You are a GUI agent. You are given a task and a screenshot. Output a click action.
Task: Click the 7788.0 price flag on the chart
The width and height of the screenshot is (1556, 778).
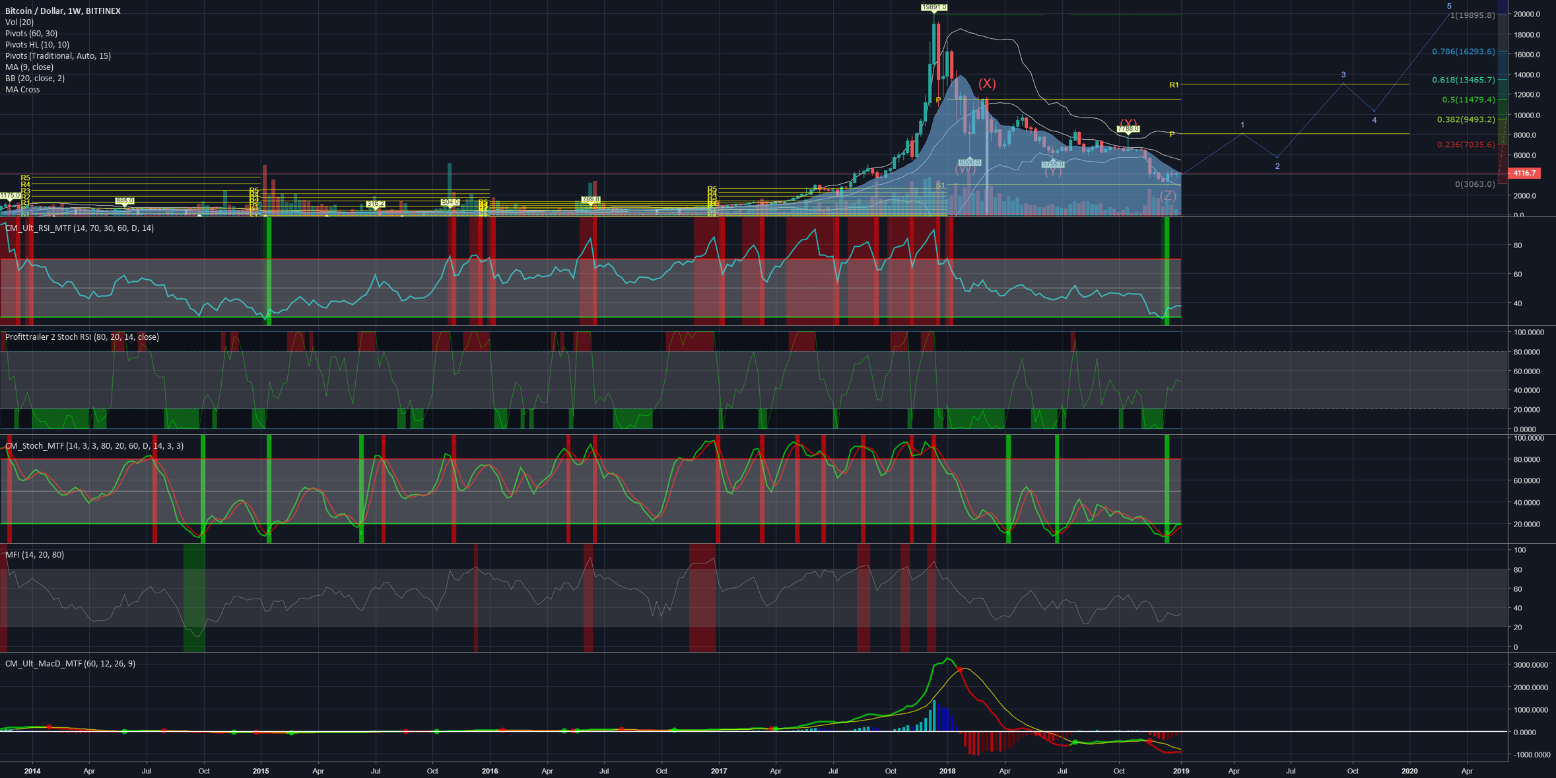coord(1128,127)
